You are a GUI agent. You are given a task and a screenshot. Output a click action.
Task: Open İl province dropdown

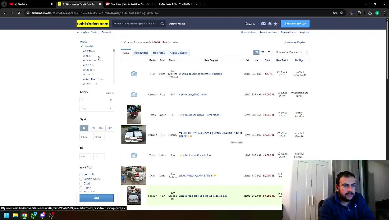coord(97,100)
